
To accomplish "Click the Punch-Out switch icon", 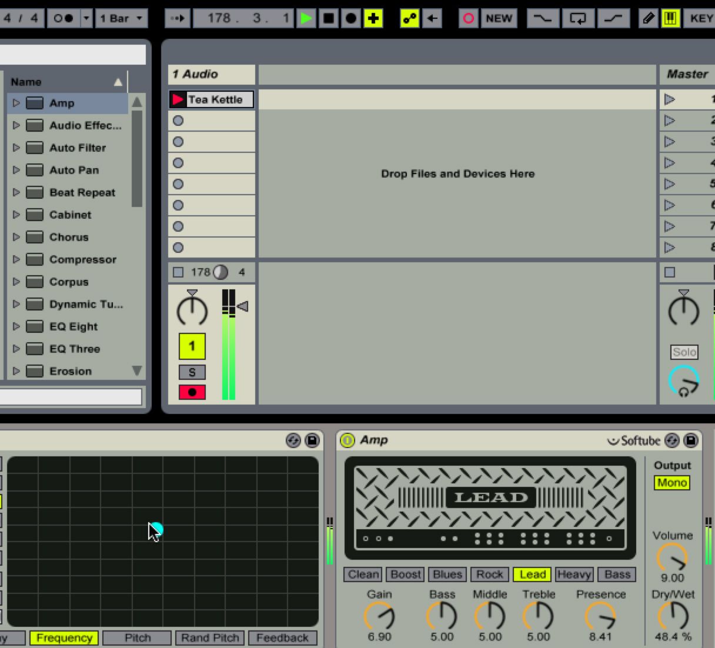I will tap(613, 18).
